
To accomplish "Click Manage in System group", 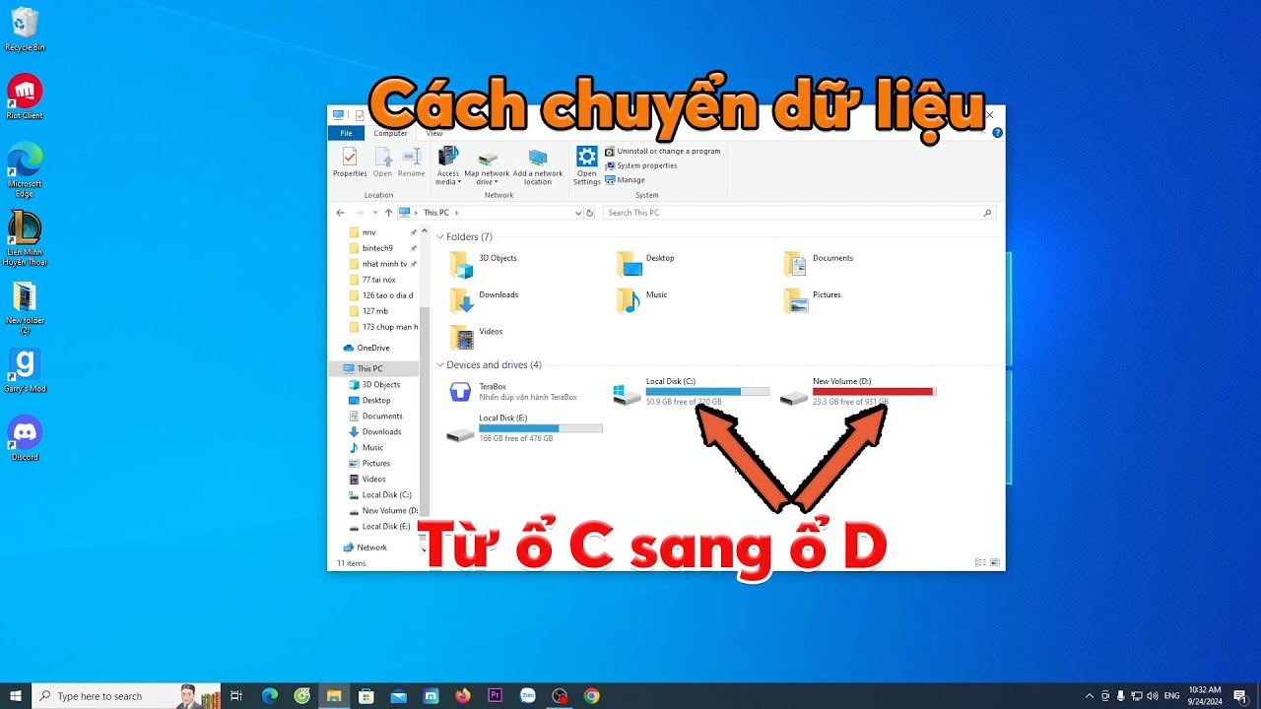I will point(625,180).
